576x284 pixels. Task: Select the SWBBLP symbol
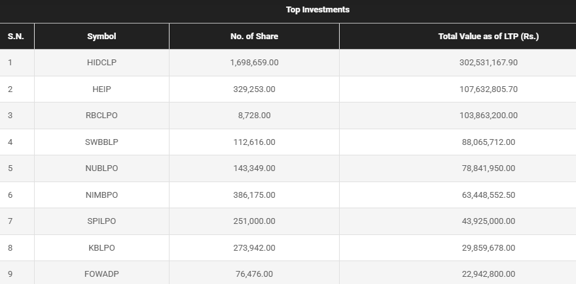[x=101, y=142]
